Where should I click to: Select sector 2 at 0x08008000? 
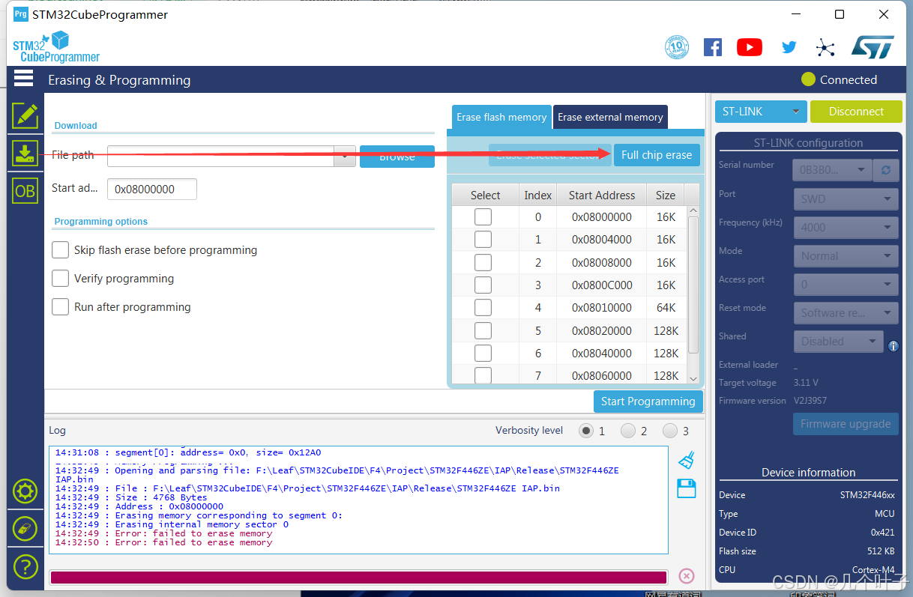point(483,263)
